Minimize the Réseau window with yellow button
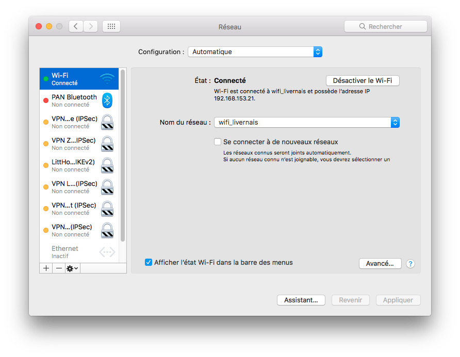Viewport: 460px width, 357px height. [49, 26]
